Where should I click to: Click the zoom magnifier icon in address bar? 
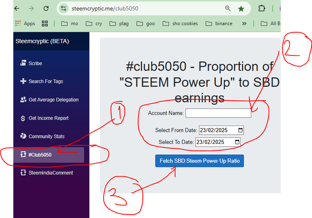[228, 8]
